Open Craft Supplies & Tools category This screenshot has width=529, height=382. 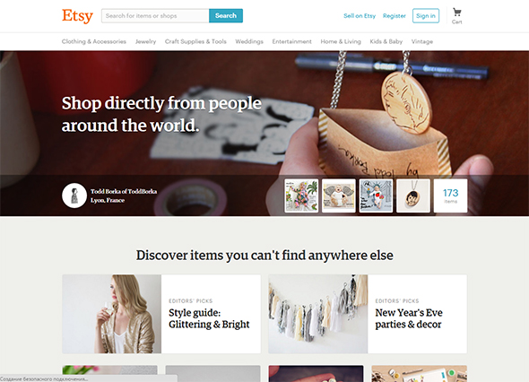click(x=195, y=41)
